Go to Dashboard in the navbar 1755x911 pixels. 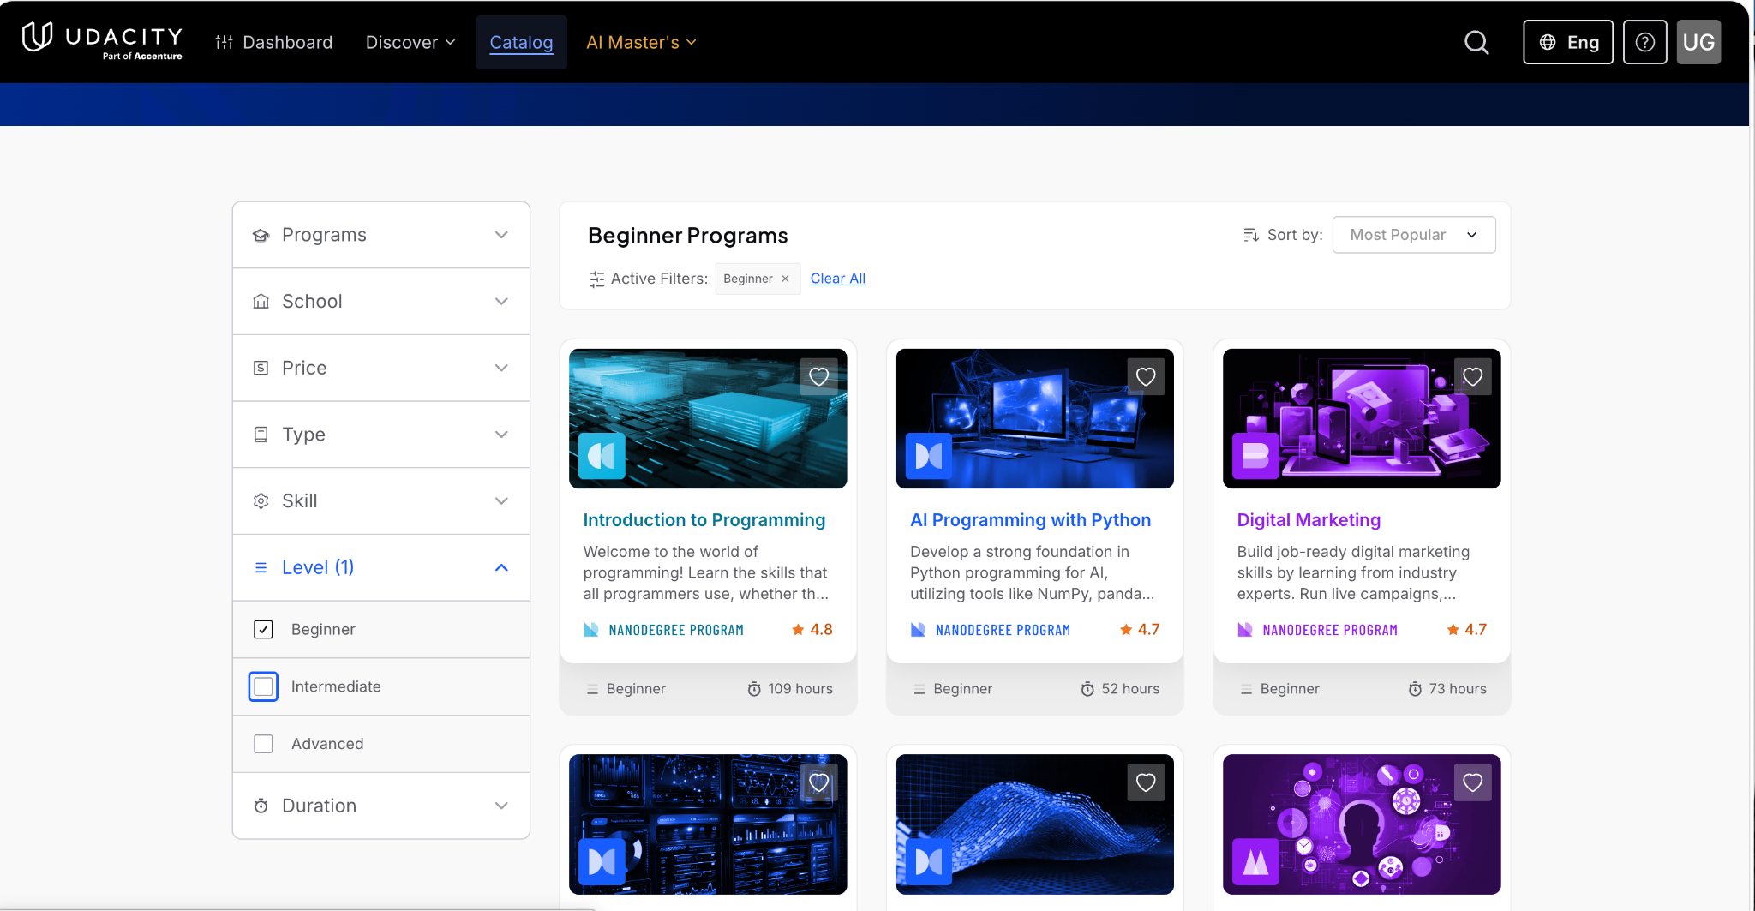(x=274, y=42)
